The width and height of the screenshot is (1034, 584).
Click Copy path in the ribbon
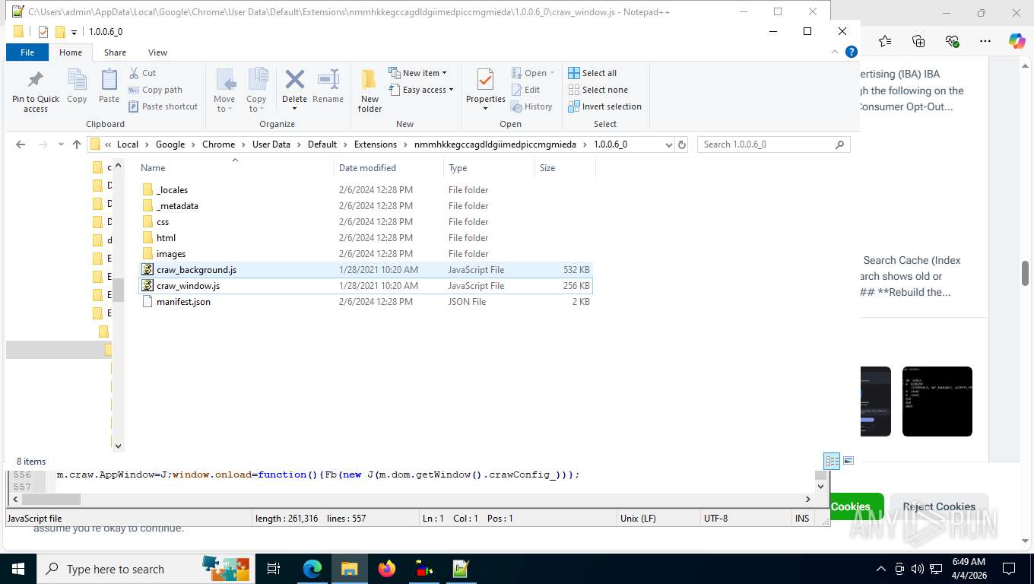point(155,90)
